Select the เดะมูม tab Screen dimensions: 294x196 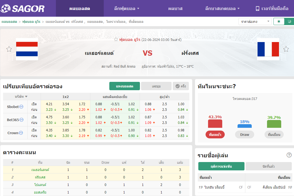coord(156,86)
